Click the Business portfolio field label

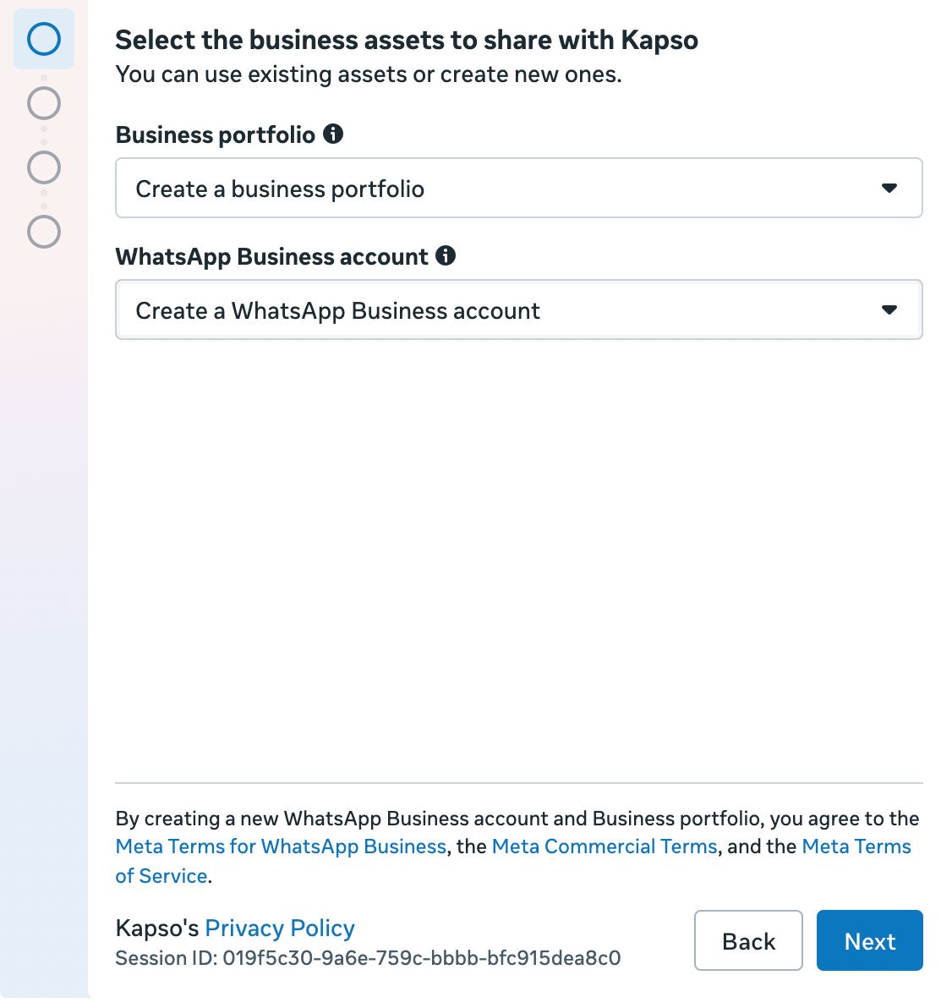tap(216, 135)
